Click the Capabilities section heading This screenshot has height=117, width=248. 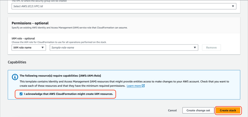coord(17,62)
